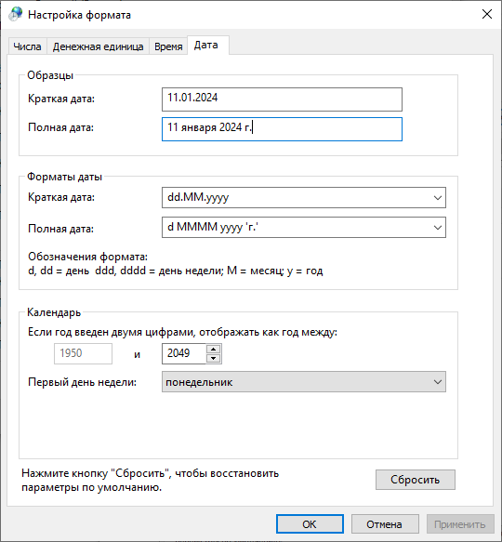Switch to the Числа tab
The image size is (502, 542).
[27, 46]
